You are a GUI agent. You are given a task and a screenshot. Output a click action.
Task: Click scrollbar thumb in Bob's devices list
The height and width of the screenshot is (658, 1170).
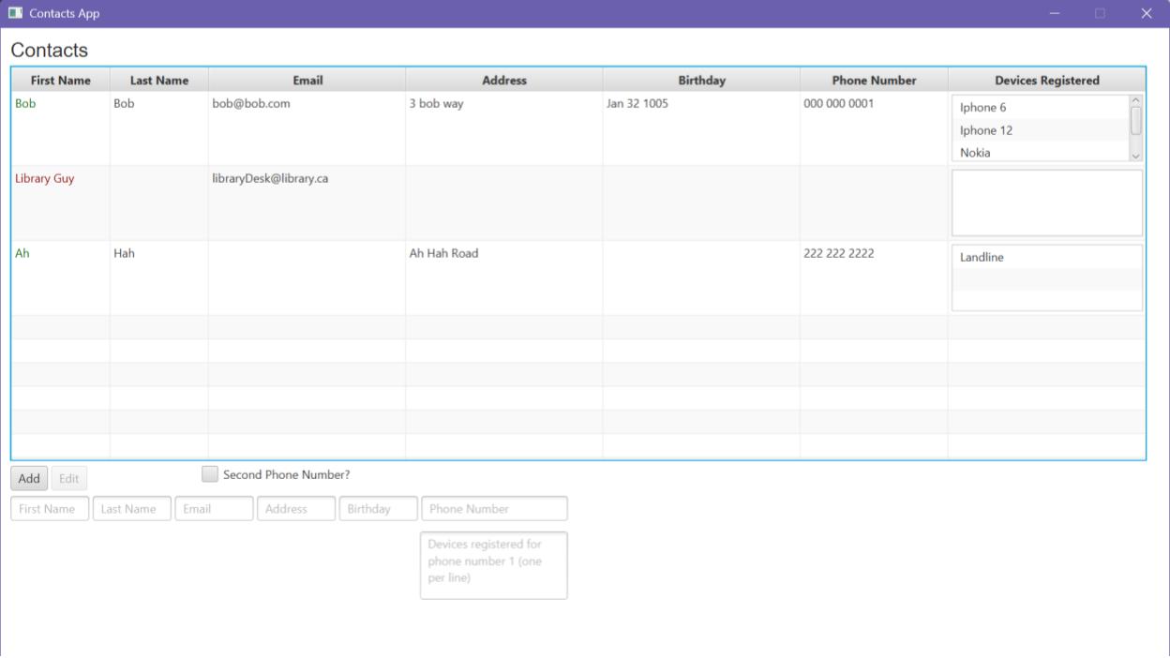tap(1135, 120)
